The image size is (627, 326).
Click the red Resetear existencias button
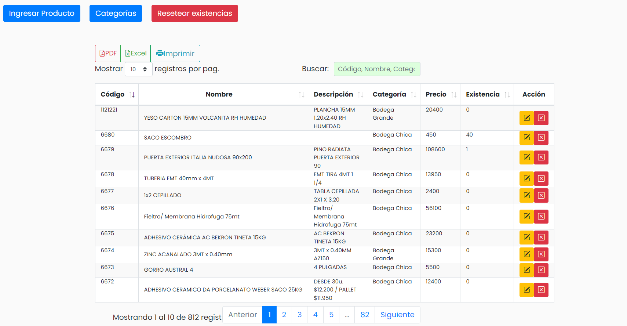click(195, 13)
